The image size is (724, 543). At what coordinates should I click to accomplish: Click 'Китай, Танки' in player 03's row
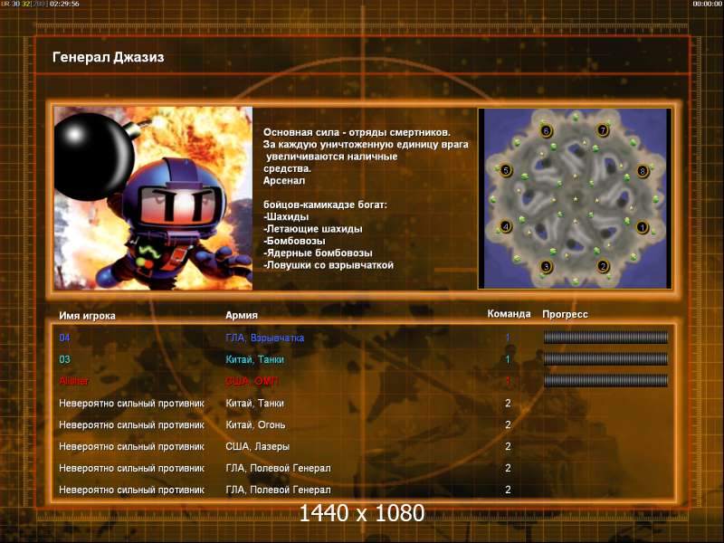(x=254, y=359)
